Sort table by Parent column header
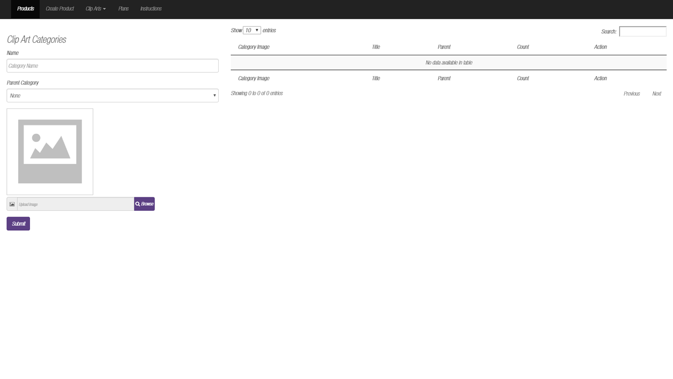This screenshot has width=673, height=379. click(444, 47)
